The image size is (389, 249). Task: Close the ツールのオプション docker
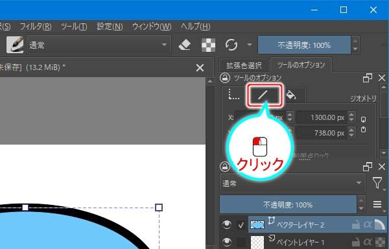[382, 78]
